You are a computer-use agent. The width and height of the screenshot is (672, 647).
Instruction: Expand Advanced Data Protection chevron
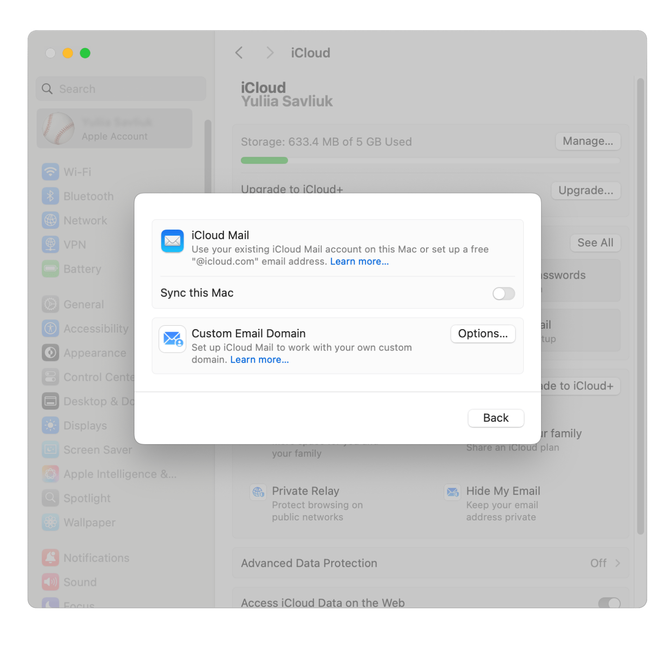pyautogui.click(x=617, y=563)
